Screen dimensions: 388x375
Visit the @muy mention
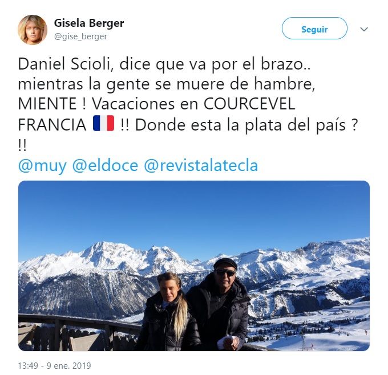tap(42, 166)
